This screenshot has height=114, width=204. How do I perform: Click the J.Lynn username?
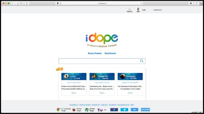tap(73, 76)
